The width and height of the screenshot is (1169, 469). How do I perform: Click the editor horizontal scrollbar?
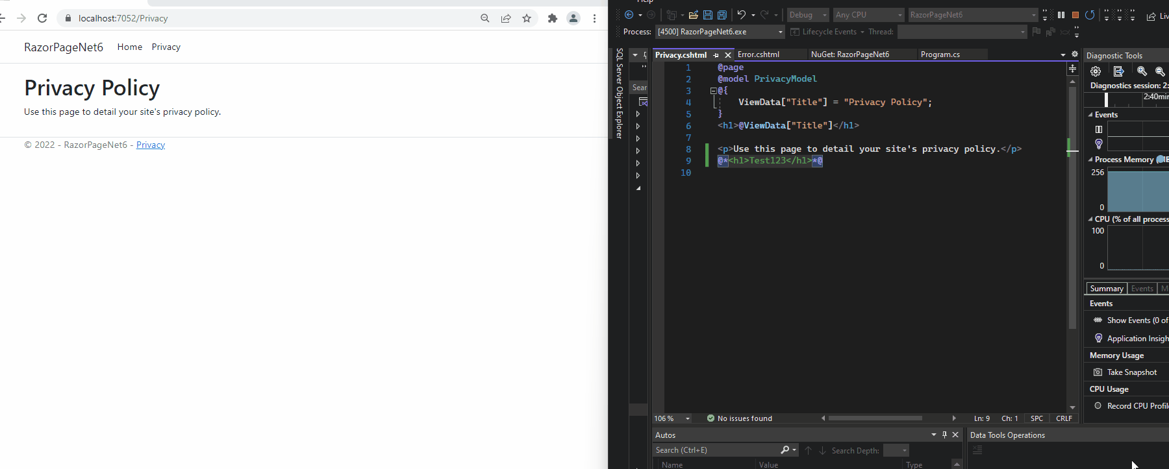tap(875, 418)
